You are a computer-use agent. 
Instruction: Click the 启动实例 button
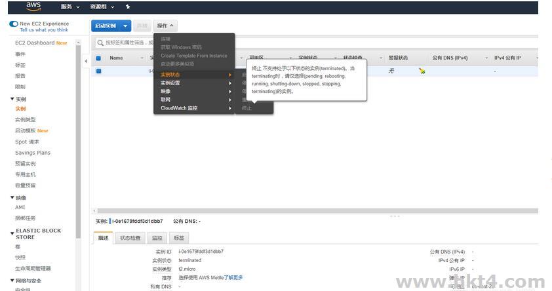(106, 26)
